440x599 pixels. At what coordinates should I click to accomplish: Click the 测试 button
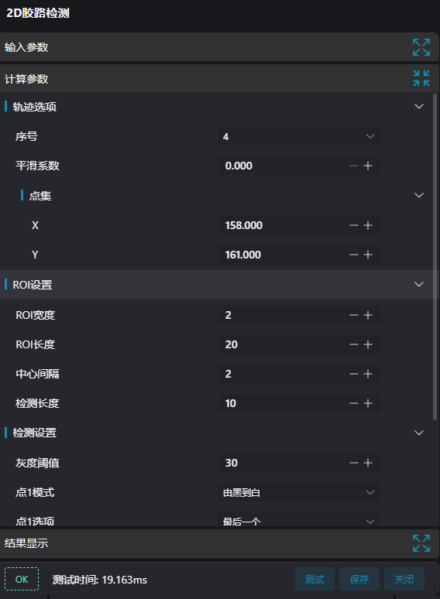(x=315, y=579)
